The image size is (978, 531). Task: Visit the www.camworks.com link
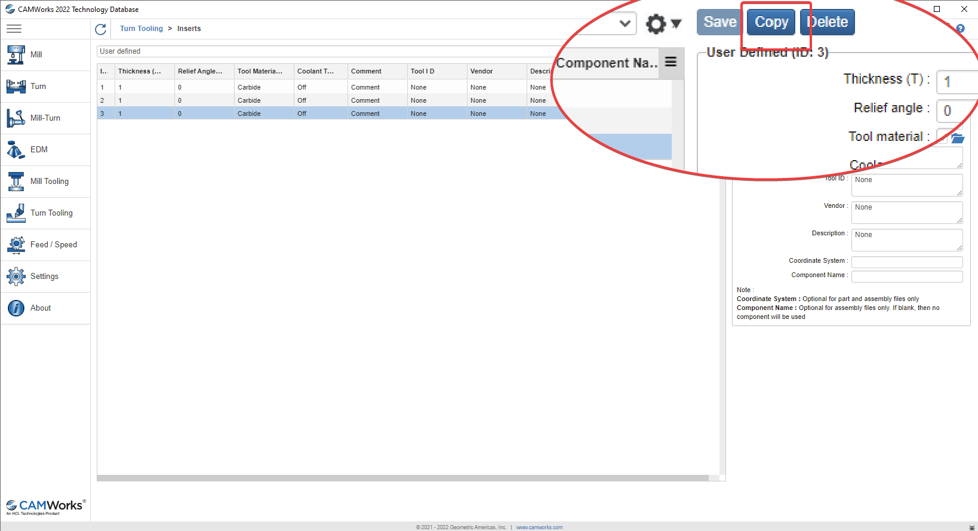(539, 527)
